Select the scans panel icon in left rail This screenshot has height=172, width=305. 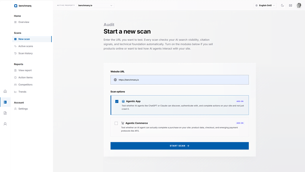click(5, 102)
